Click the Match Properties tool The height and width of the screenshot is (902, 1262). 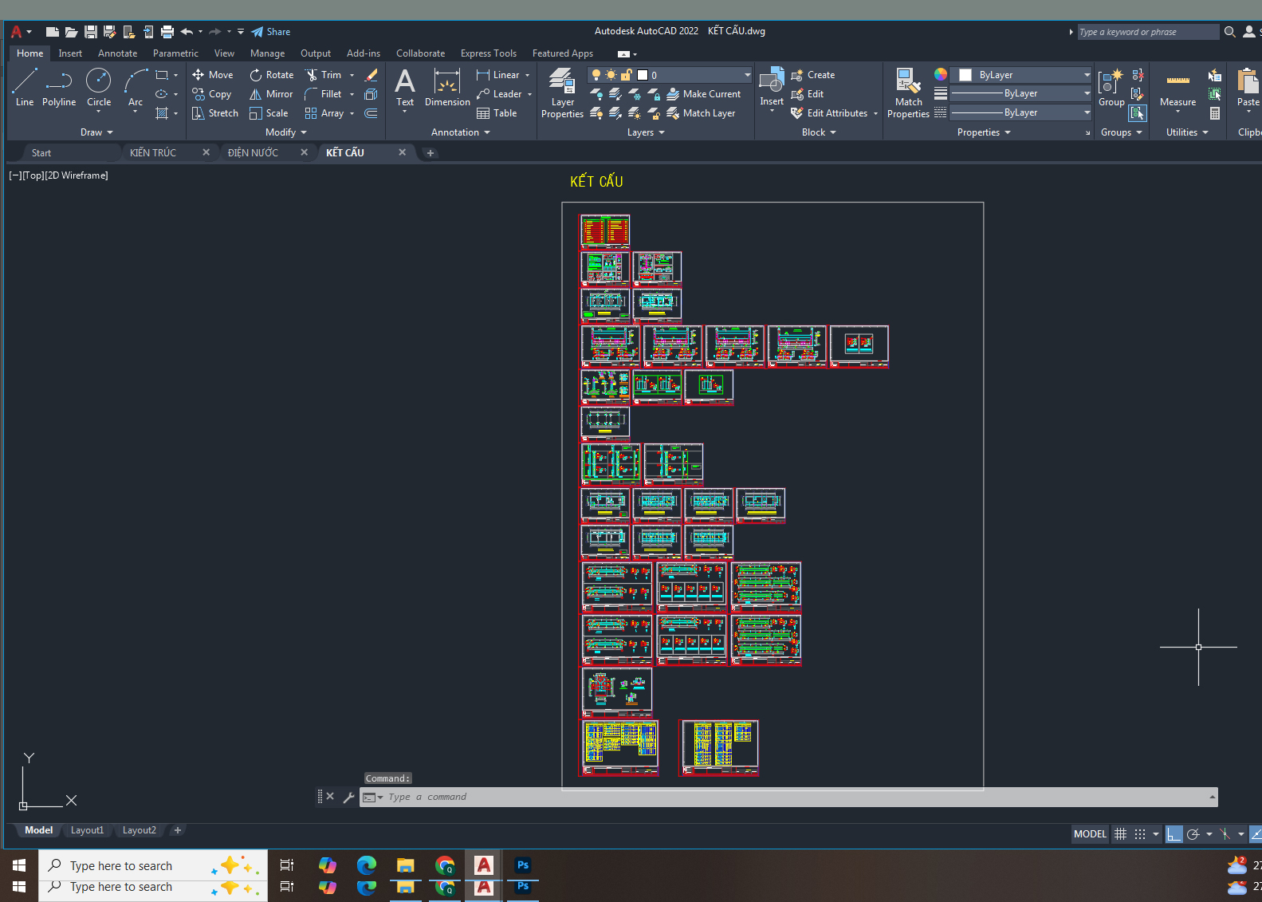(908, 93)
